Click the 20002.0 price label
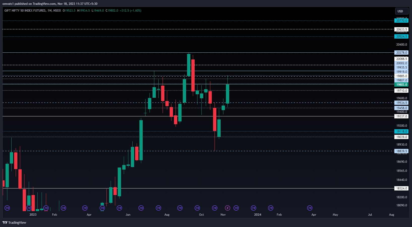 (401, 63)
